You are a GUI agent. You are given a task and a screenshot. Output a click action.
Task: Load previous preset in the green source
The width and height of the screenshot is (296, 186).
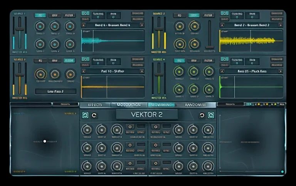(222, 71)
